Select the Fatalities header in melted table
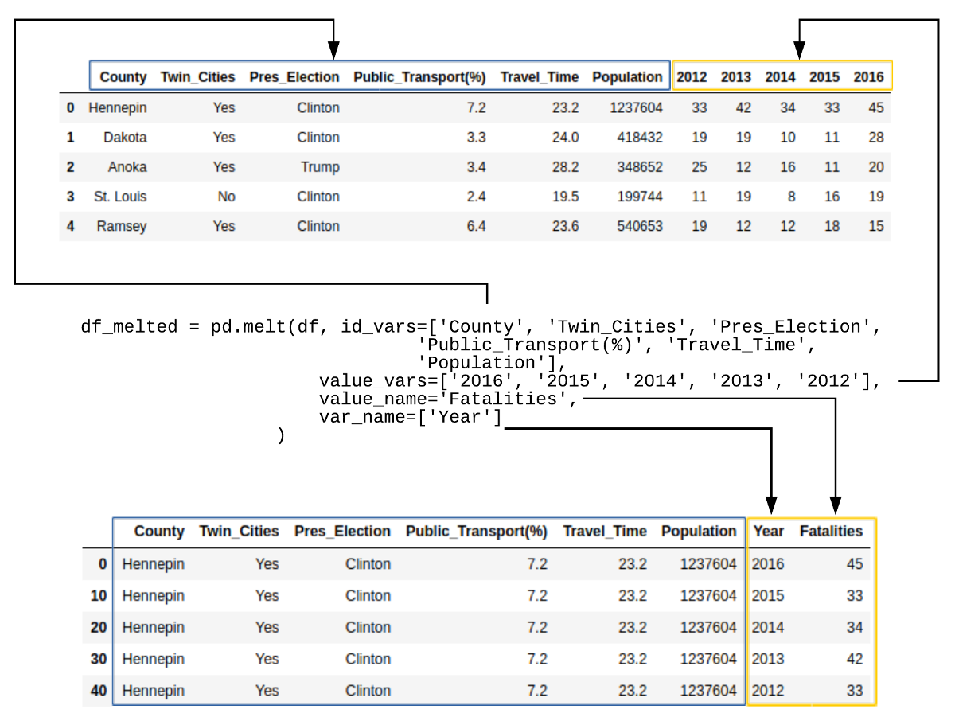 [x=832, y=532]
